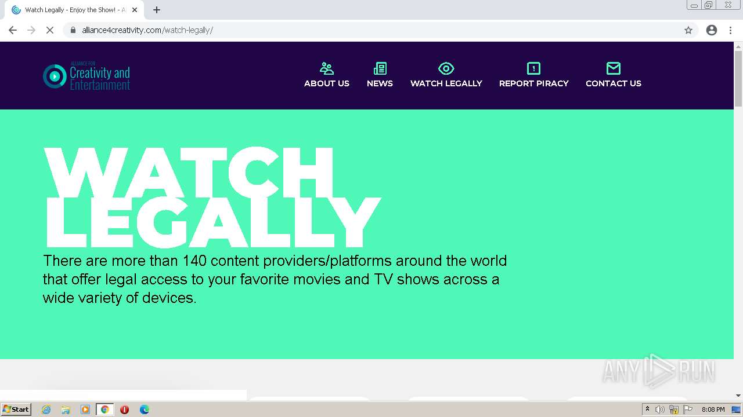Image resolution: width=743 pixels, height=417 pixels.
Task: Click the News newspaper icon
Action: [380, 68]
